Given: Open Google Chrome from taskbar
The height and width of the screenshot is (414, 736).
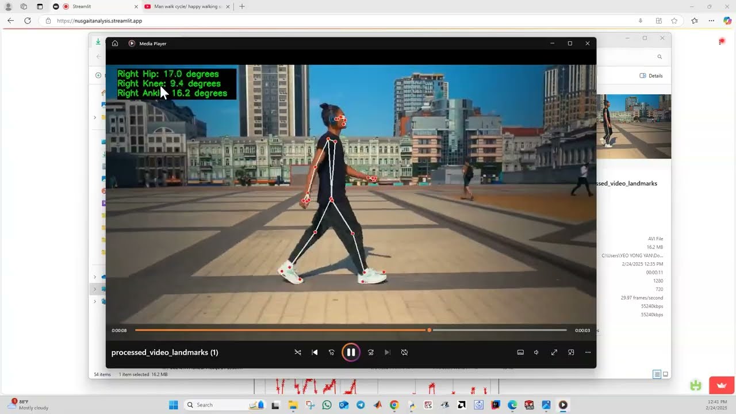Looking at the screenshot, I should click(394, 405).
